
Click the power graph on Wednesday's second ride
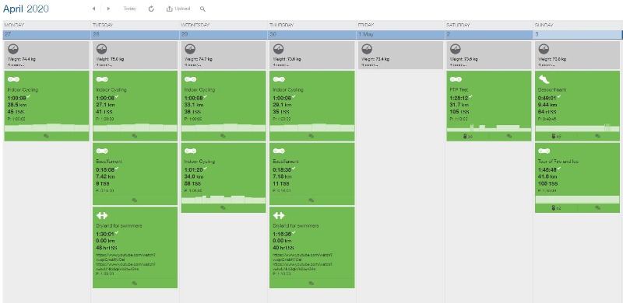pos(224,199)
